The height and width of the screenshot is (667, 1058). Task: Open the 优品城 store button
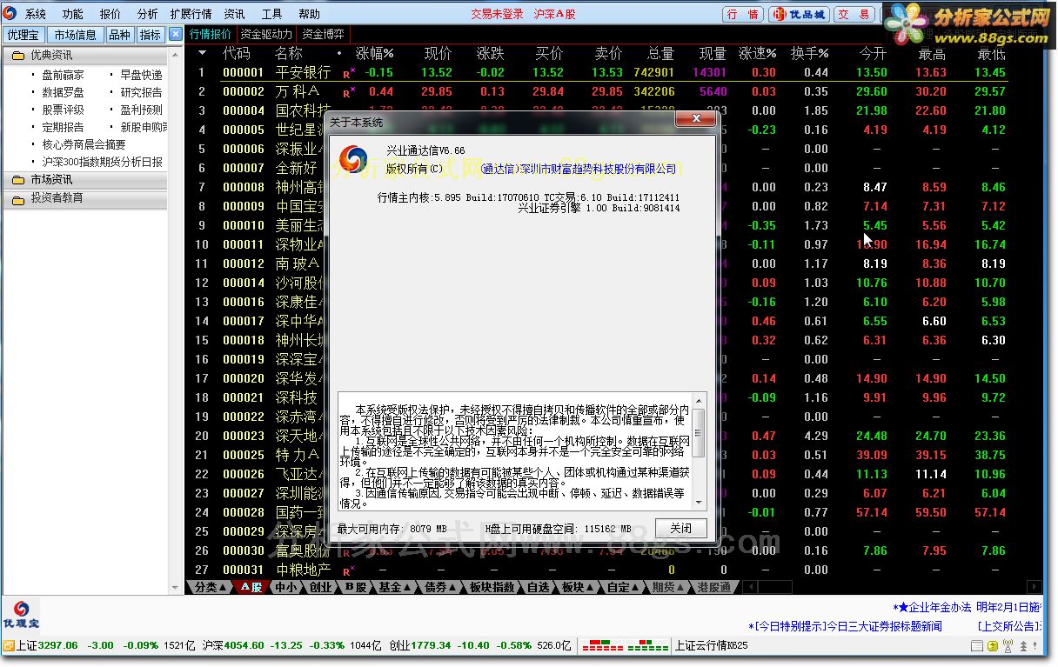[x=799, y=14]
